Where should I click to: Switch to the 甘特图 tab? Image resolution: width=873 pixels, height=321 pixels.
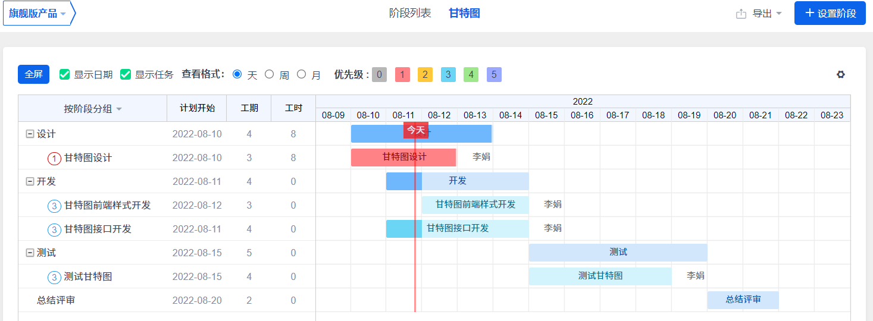tap(464, 13)
